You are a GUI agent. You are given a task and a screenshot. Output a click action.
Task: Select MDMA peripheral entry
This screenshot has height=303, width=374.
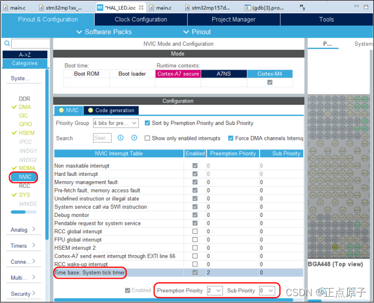27,168
